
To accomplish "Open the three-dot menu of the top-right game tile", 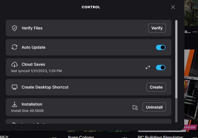I will click(x=195, y=32).
